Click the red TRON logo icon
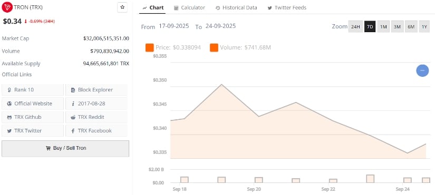Viewport: 435px width, 195px height. (x=7, y=7)
